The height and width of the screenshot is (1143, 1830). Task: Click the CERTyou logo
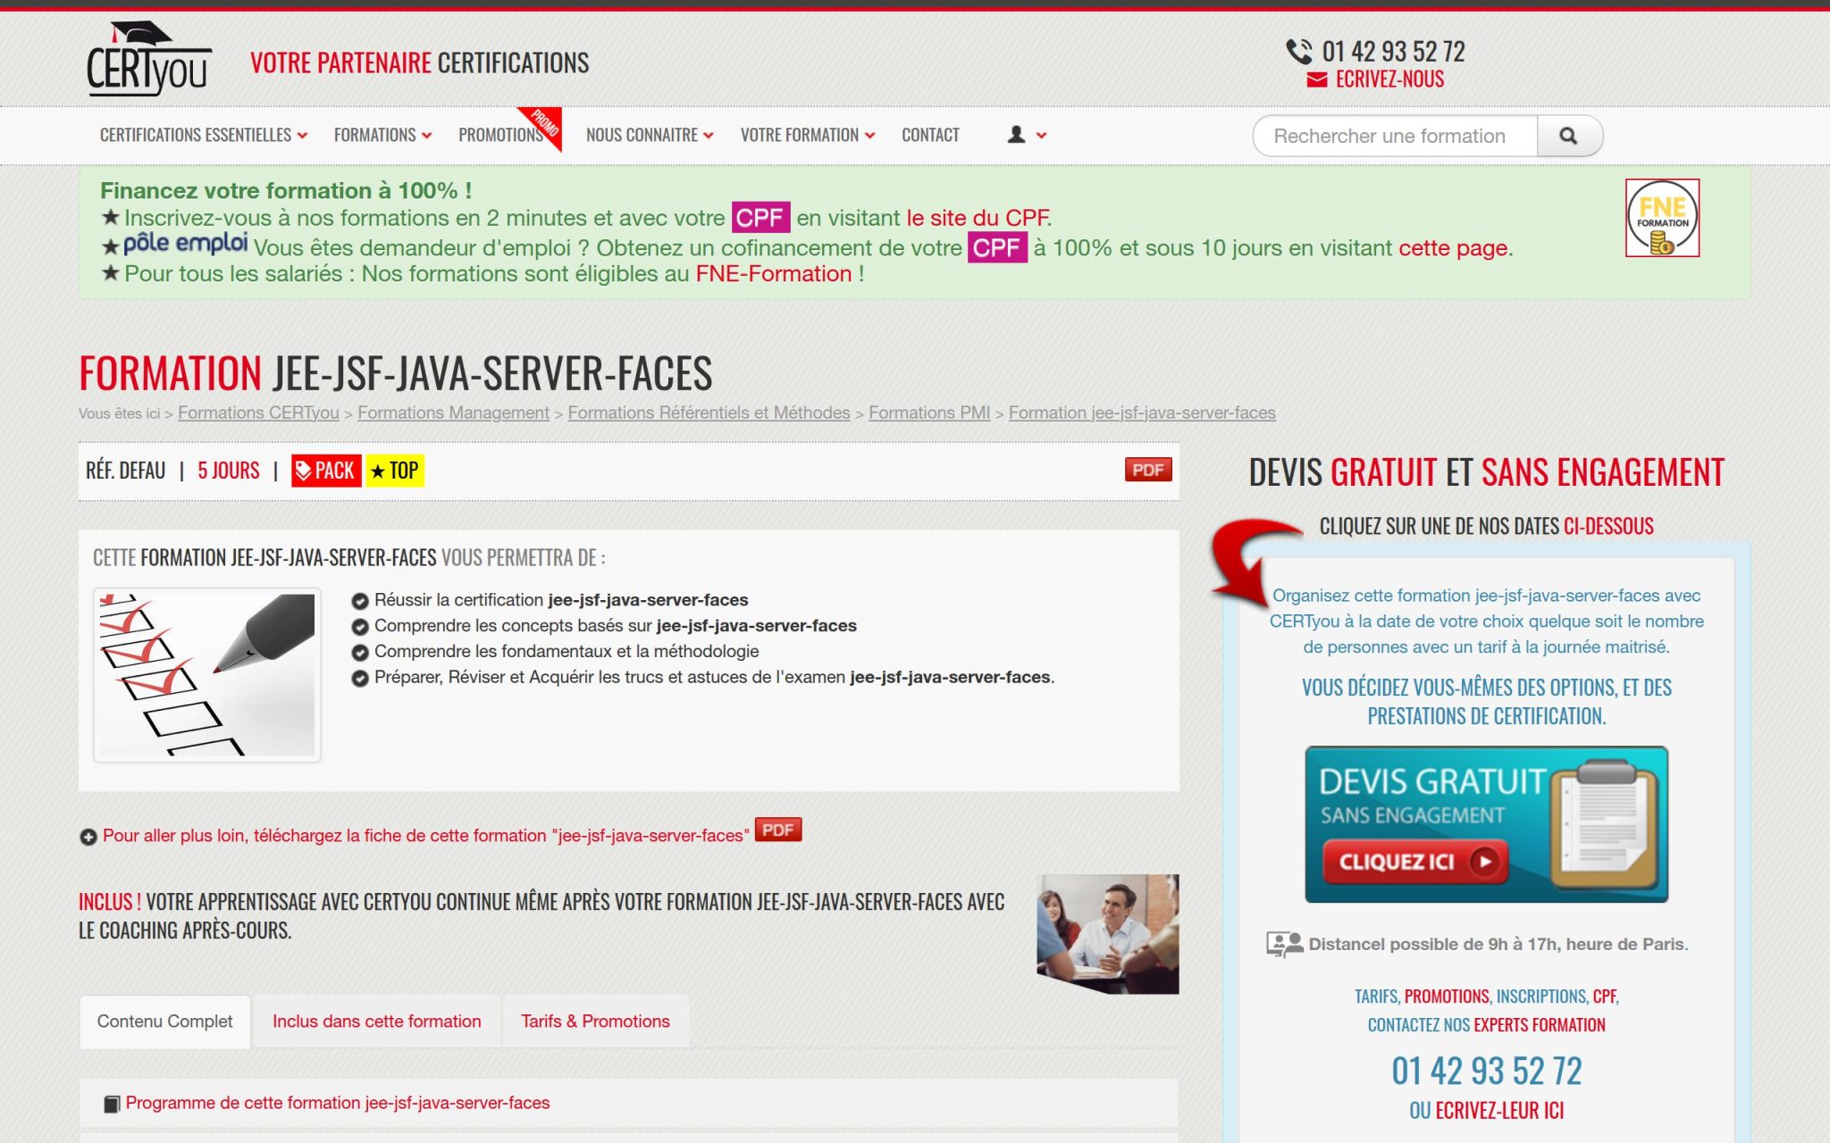point(149,59)
